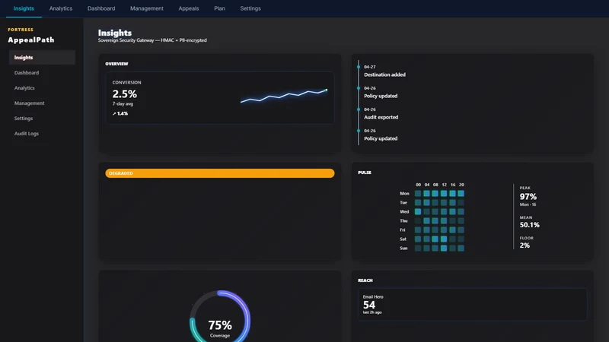Image resolution: width=609 pixels, height=342 pixels.
Task: Switch to the Plan tab
Action: click(219, 8)
